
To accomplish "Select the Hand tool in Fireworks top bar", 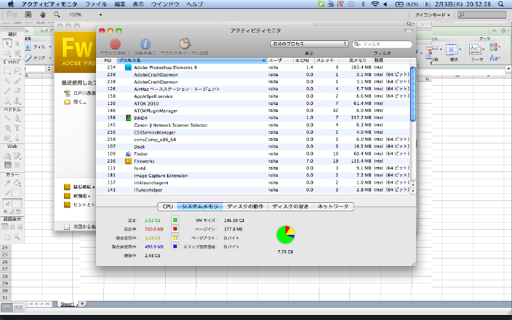I will tap(42, 15).
